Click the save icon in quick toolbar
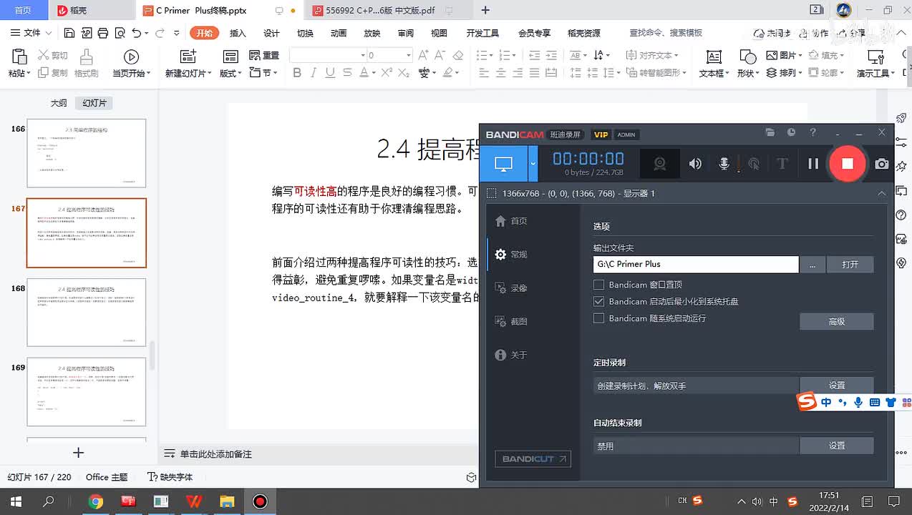The image size is (912, 515). (69, 33)
